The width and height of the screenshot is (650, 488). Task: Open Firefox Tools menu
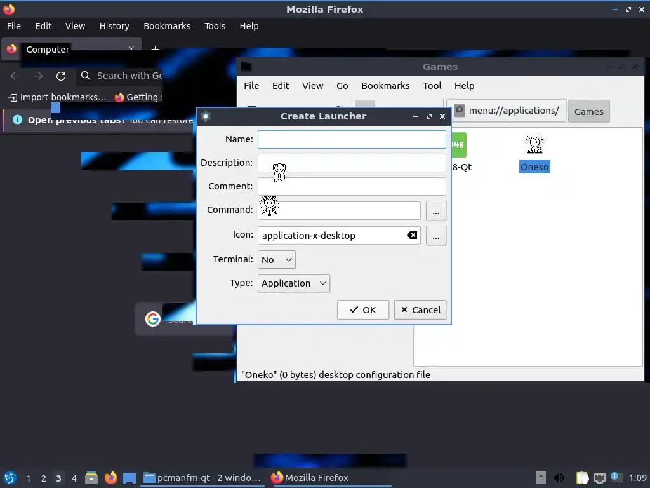[x=215, y=26]
